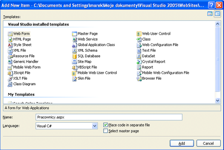
Task: Click the Help question mark button
Action: [x=211, y=5]
